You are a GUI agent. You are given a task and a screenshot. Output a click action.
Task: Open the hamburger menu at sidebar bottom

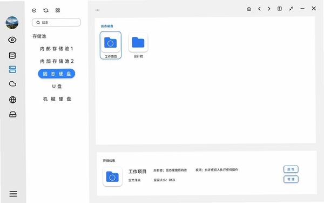pos(13,194)
